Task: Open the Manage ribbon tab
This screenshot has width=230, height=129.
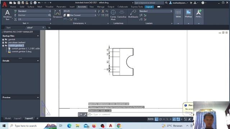Action: point(101,7)
